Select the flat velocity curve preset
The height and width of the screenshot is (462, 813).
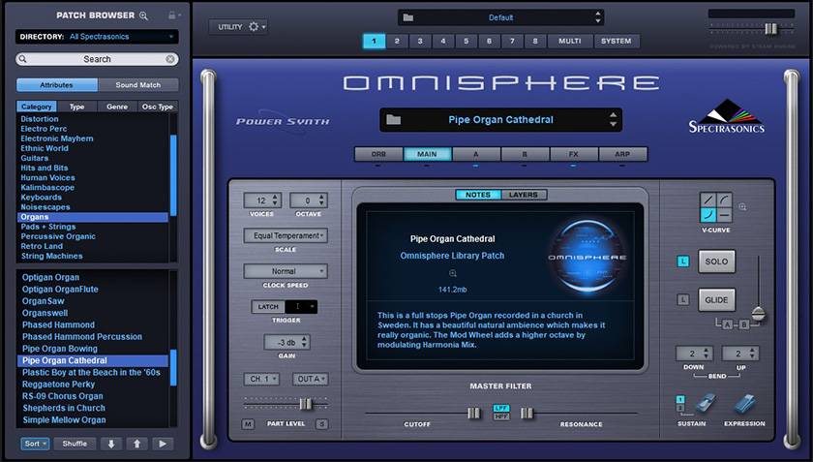point(724,215)
